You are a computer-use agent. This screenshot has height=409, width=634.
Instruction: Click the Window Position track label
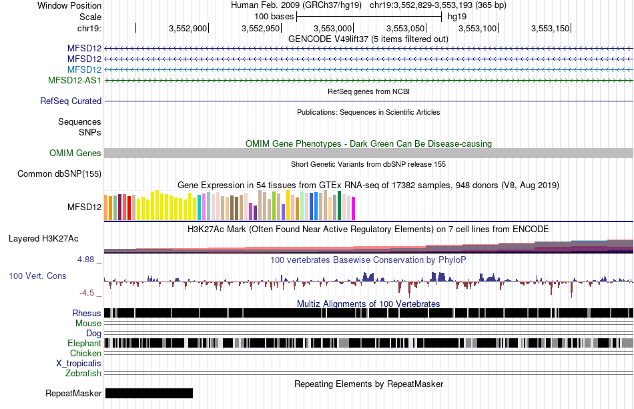[69, 5]
